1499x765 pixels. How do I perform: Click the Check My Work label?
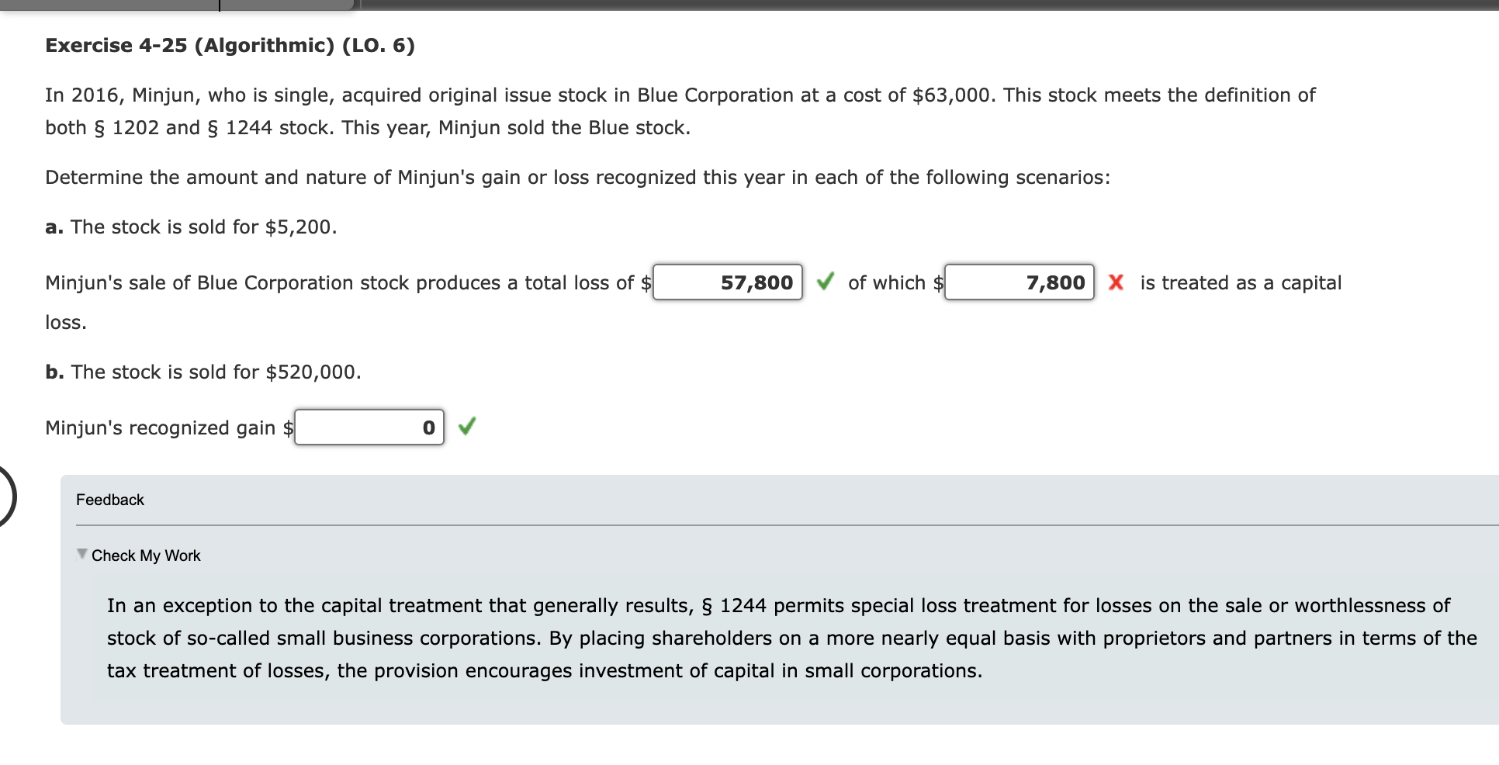pyautogui.click(x=146, y=556)
